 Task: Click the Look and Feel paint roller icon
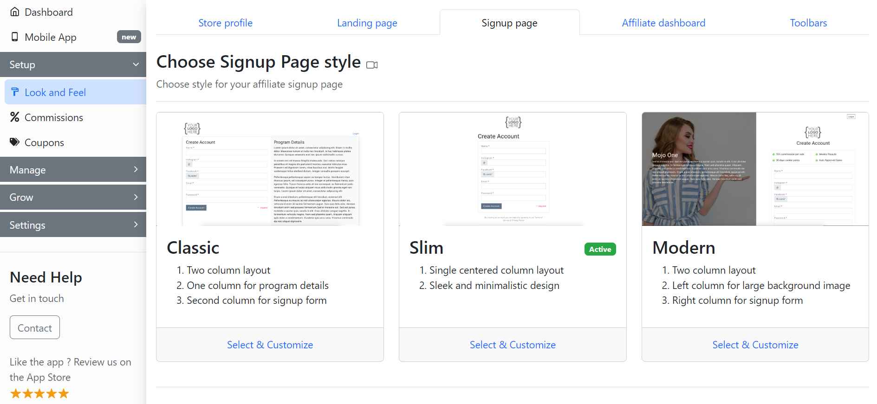click(x=15, y=92)
